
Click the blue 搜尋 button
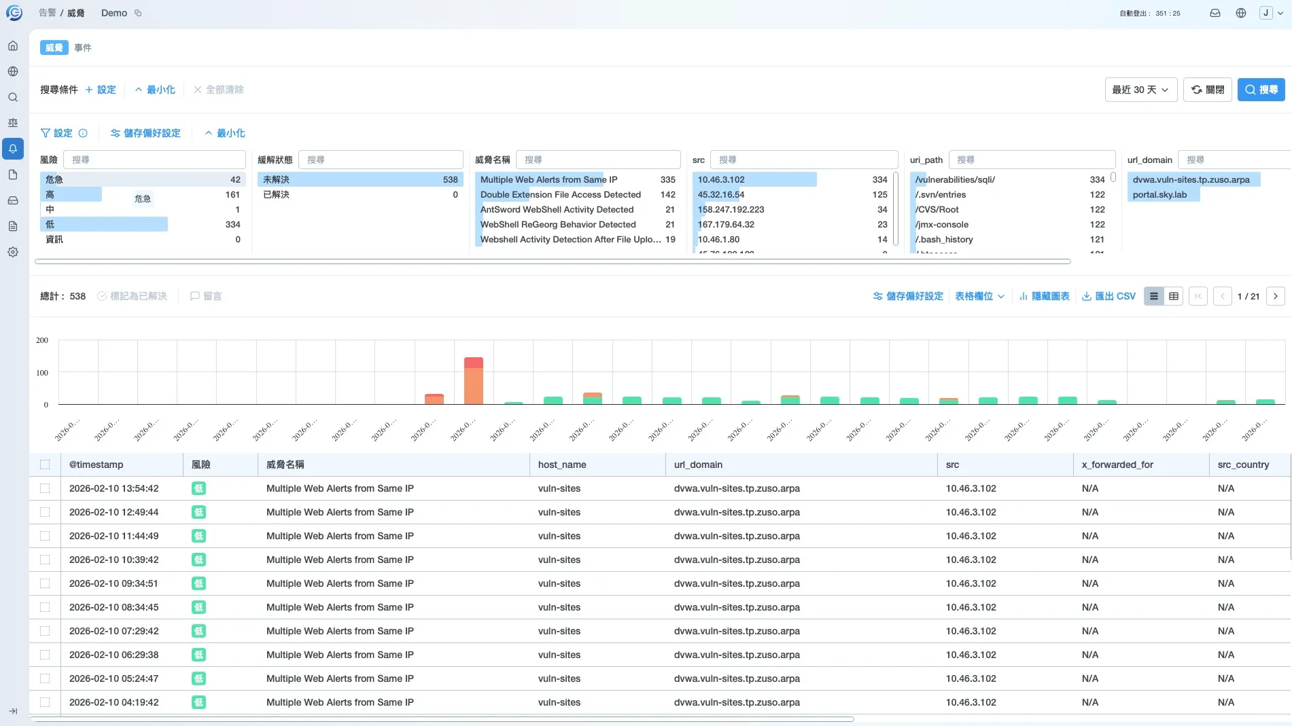pos(1261,90)
